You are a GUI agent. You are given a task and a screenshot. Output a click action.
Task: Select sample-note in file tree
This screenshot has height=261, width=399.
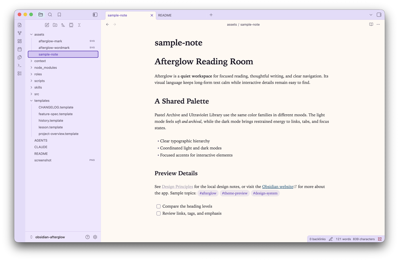[x=63, y=54]
